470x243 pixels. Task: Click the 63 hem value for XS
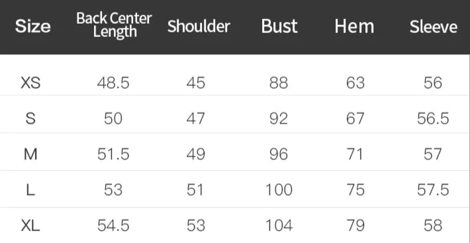(355, 83)
